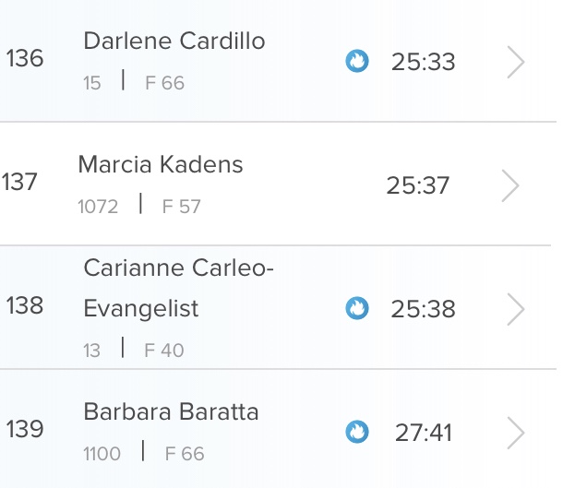575x488 pixels.
Task: Click flame icon beside Darlene Cardillo's time
Action: [356, 62]
